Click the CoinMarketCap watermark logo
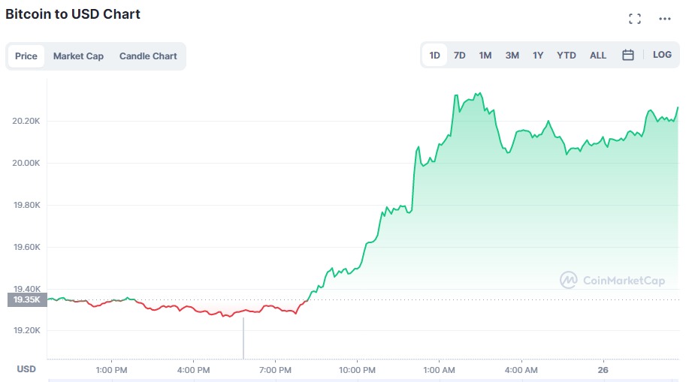The image size is (692, 382). (x=612, y=280)
